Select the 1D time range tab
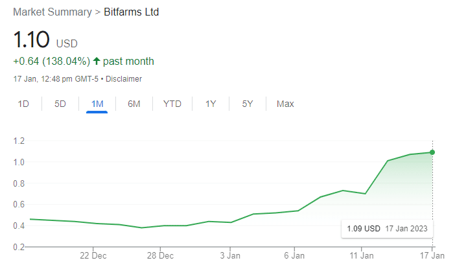The height and width of the screenshot is (267, 455). 23,104
